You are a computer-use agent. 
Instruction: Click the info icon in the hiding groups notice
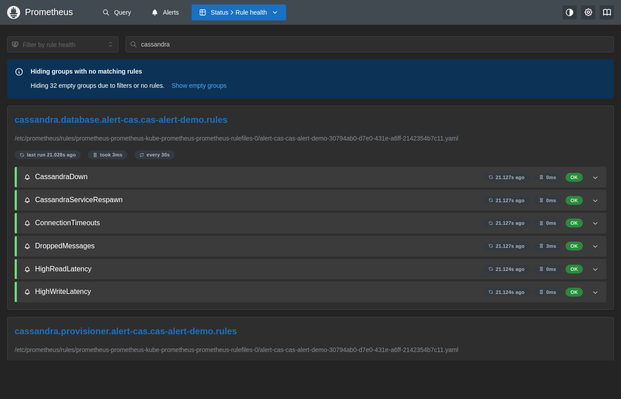click(19, 72)
